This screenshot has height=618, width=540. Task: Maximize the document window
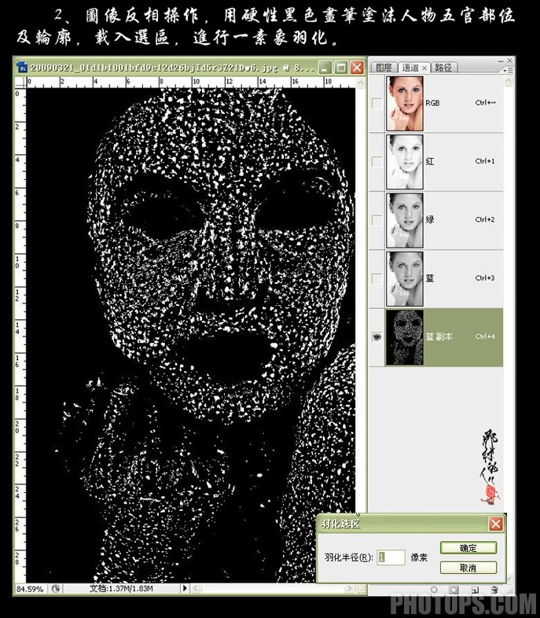340,68
